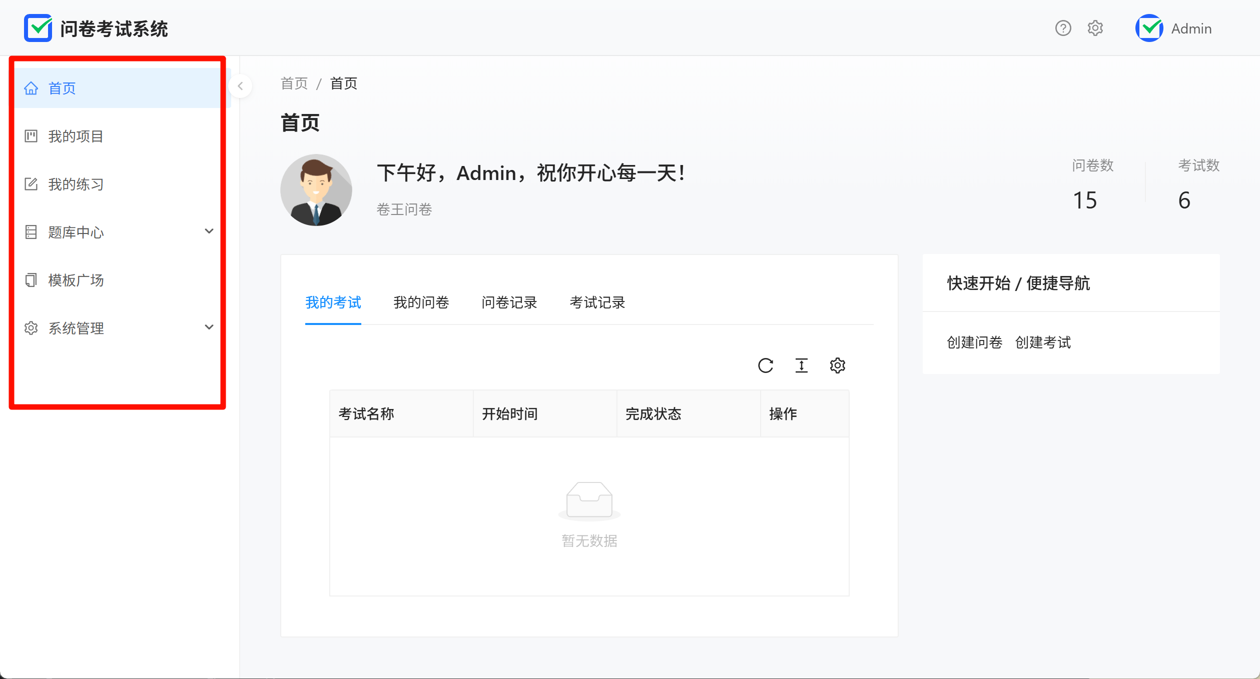Viewport: 1260px width, 679px height.
Task: Click the 操作 column header
Action: 805,413
